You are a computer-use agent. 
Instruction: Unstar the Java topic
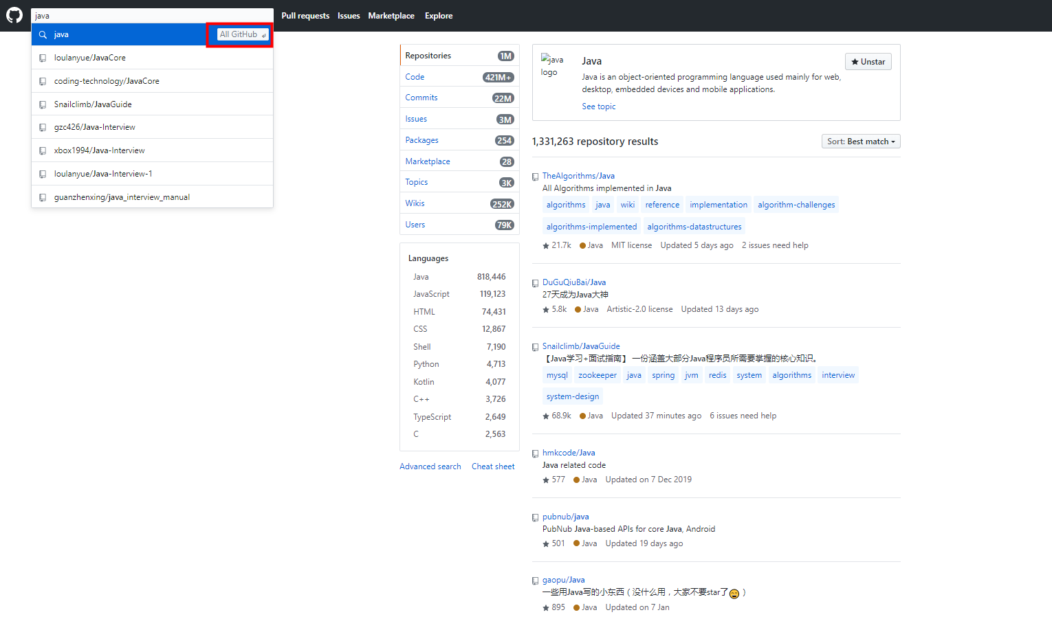(x=868, y=62)
